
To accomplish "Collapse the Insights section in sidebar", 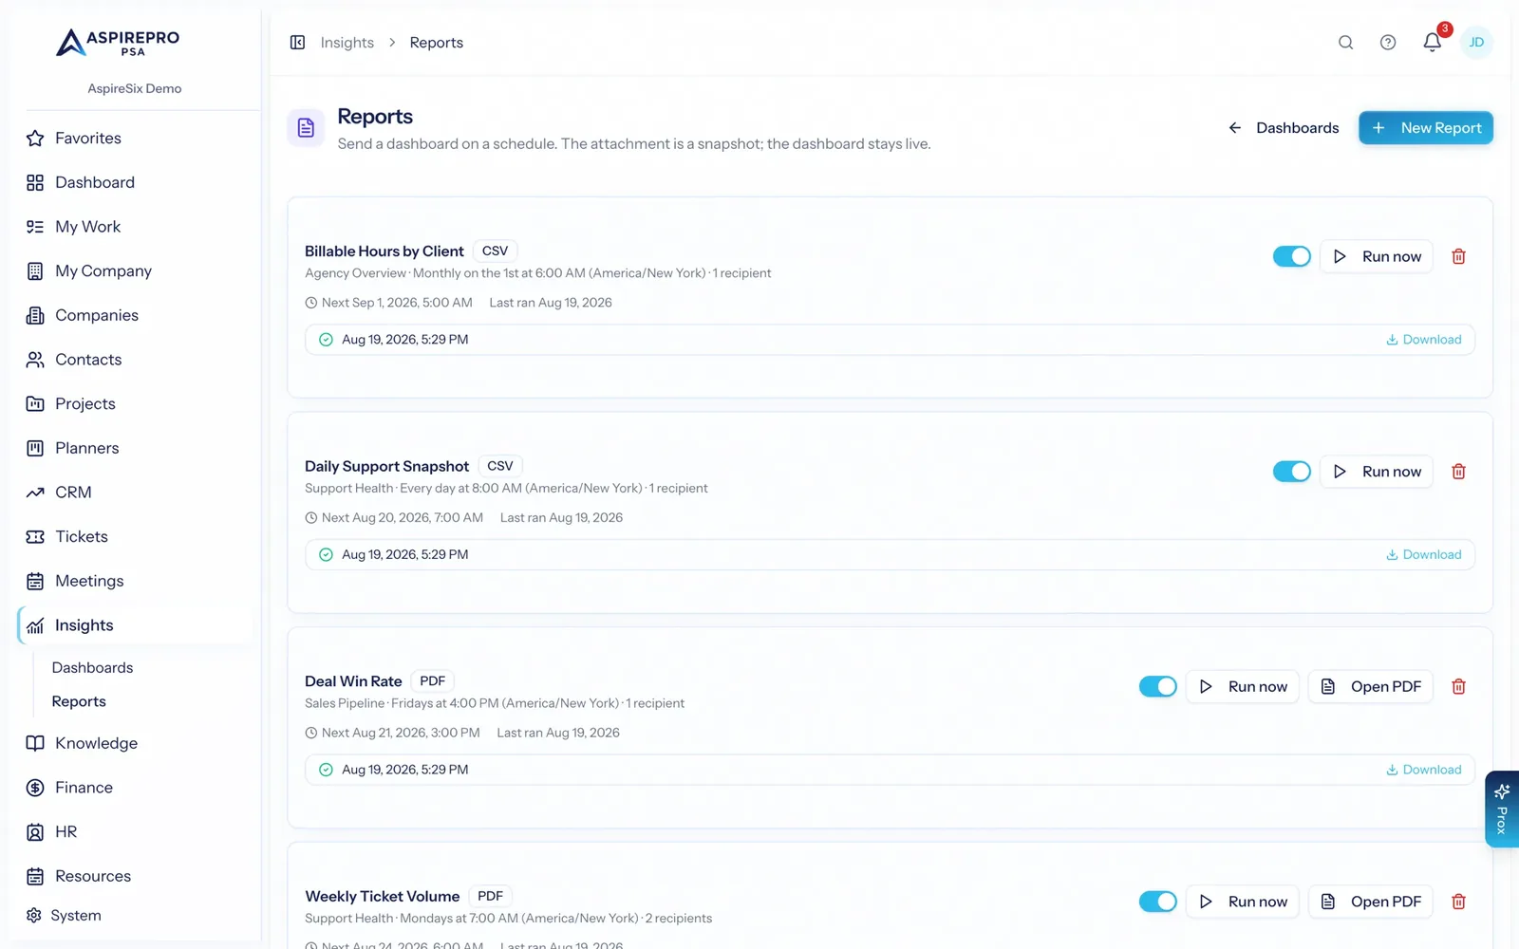I will coord(136,625).
